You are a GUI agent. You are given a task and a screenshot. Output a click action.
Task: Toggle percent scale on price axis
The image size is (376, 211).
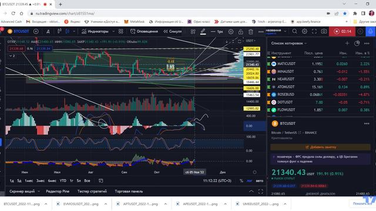[241, 181]
